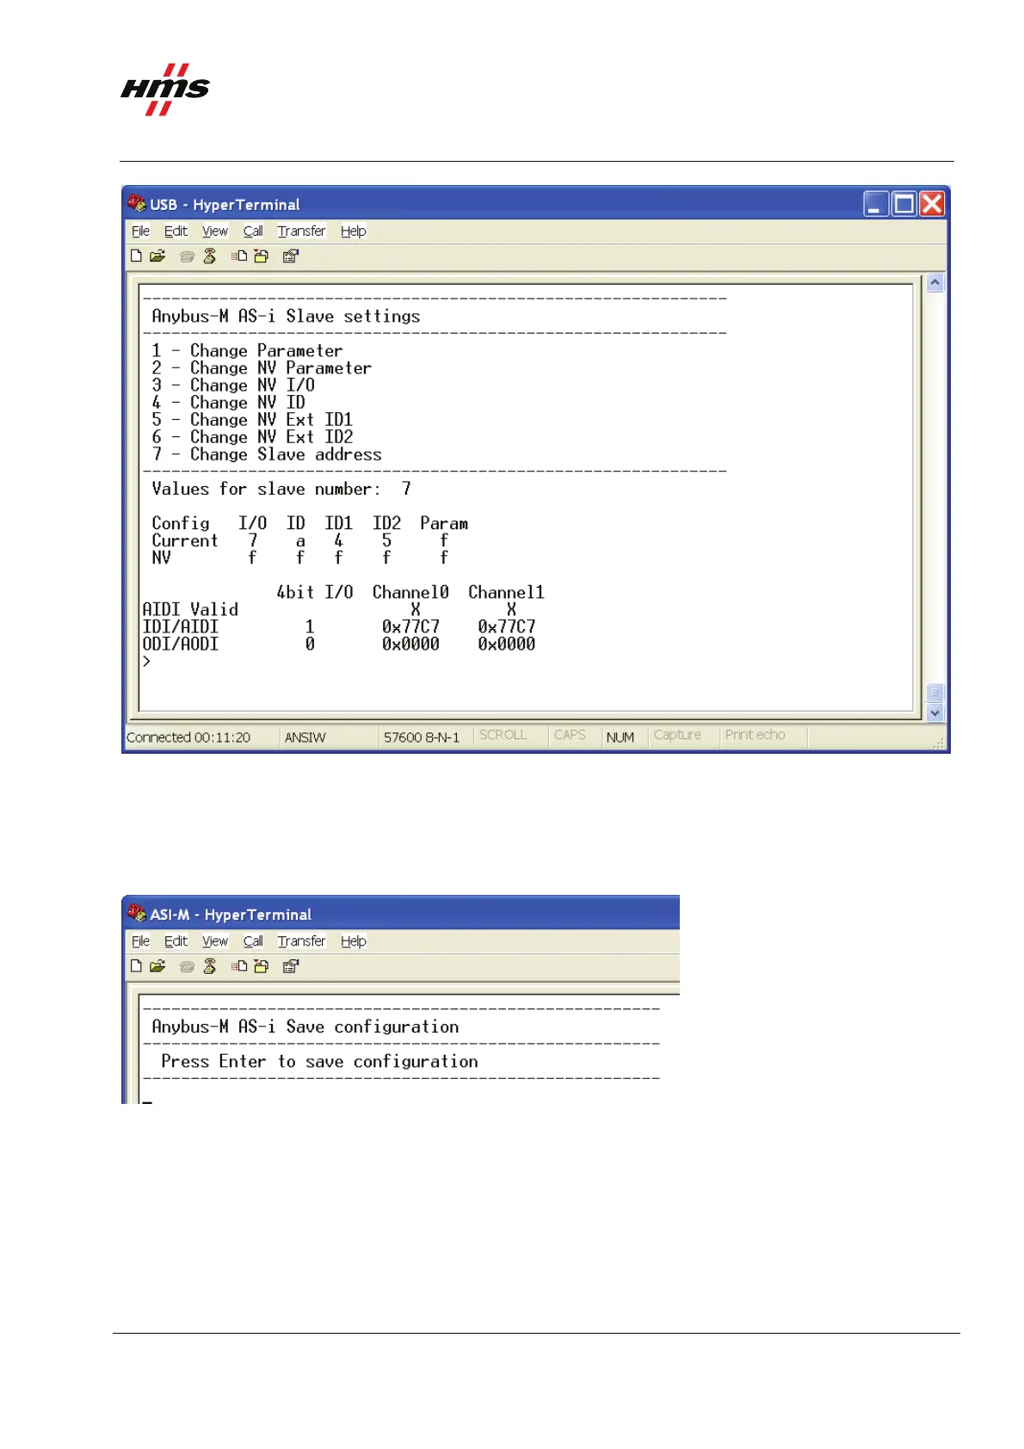
Task: Click "Anybus-M AS-i Slave settings" heading
Action: [x=286, y=317]
